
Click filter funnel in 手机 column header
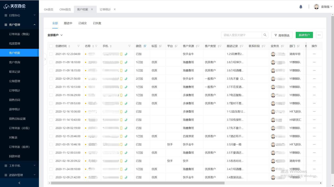129,46
